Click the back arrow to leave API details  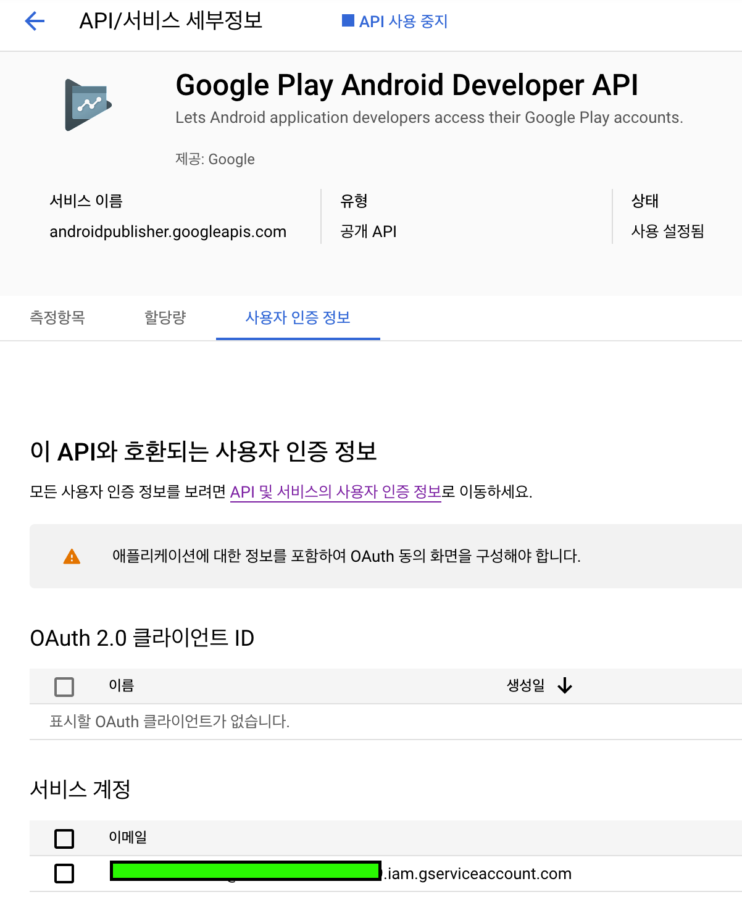tap(35, 22)
